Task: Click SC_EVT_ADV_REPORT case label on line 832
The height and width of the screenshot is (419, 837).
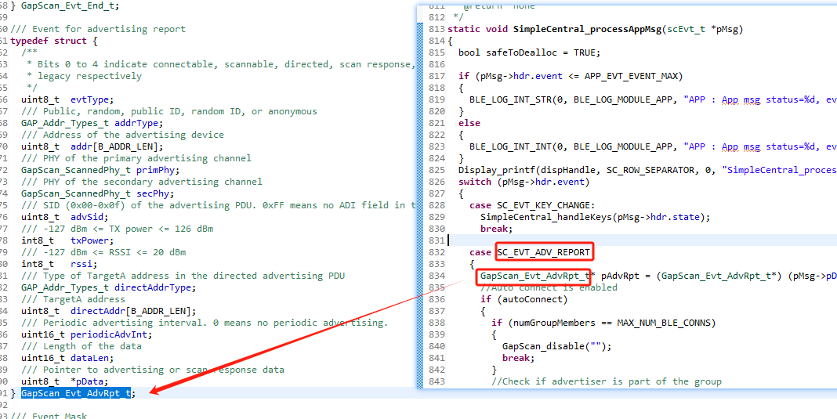Action: tap(543, 252)
